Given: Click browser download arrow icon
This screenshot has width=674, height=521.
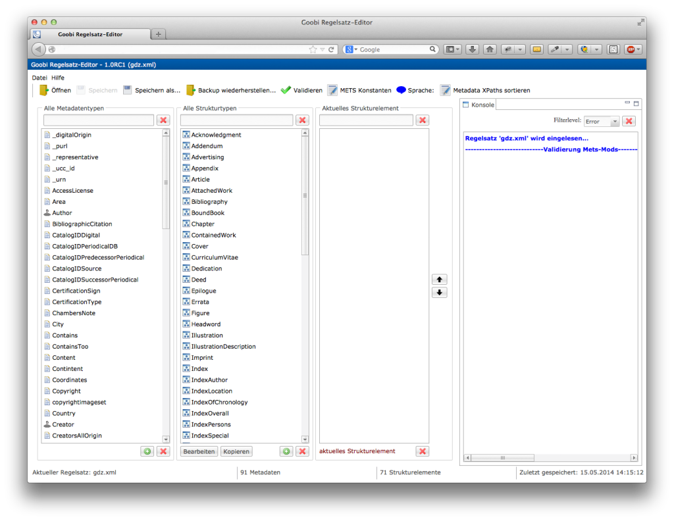Looking at the screenshot, I should (x=472, y=49).
